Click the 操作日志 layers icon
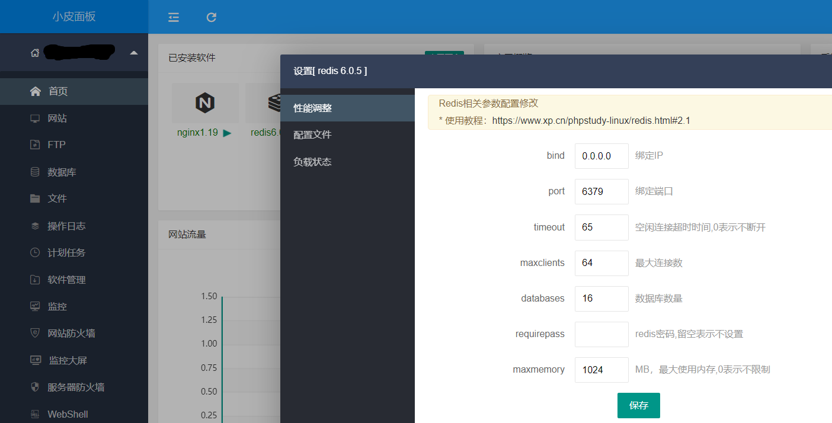 coord(35,226)
